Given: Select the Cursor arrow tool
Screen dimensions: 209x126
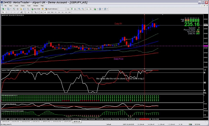Looking at the screenshot, I should coord(3,12).
